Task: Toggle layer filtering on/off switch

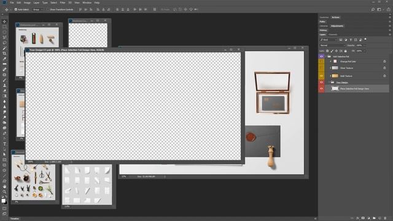Action: click(365, 39)
